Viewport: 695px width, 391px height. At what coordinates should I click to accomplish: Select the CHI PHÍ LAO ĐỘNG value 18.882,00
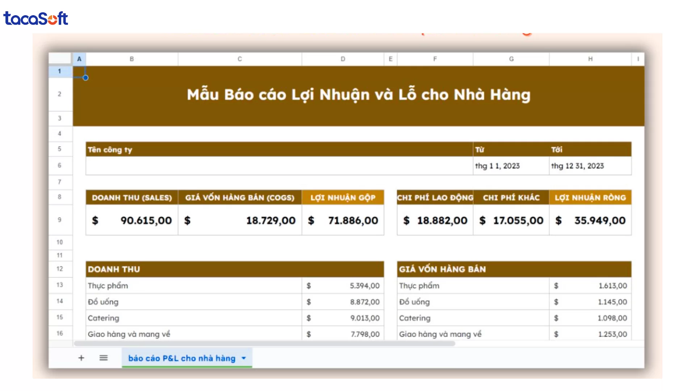pyautogui.click(x=435, y=220)
